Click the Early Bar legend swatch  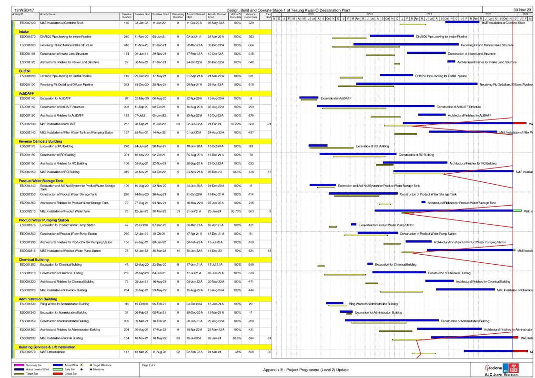click(58, 369)
